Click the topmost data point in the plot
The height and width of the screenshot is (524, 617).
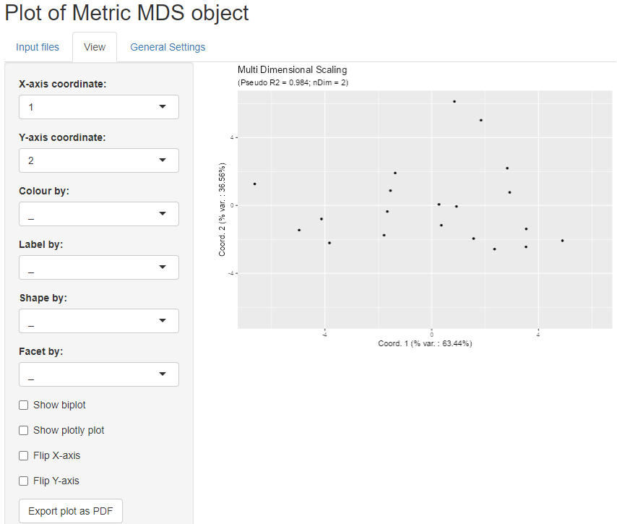(454, 102)
